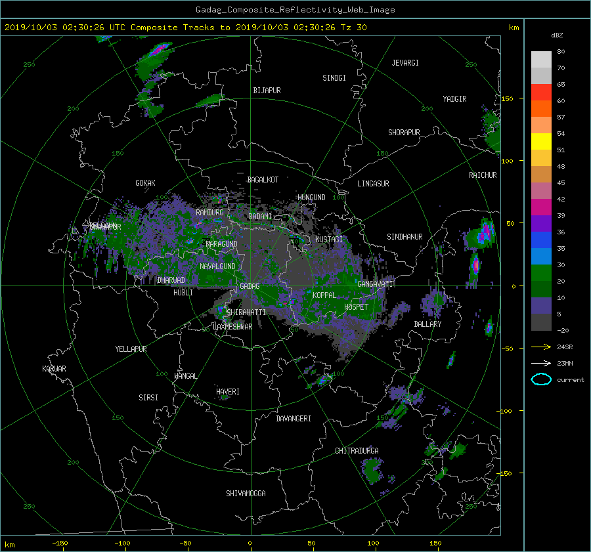Select the dark gray 5 dBZ swatch
591x552 pixels.
[541, 322]
